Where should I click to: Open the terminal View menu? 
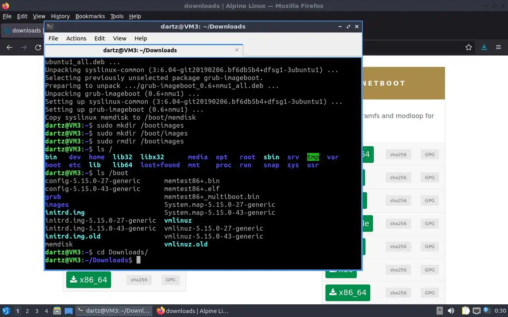119,38
